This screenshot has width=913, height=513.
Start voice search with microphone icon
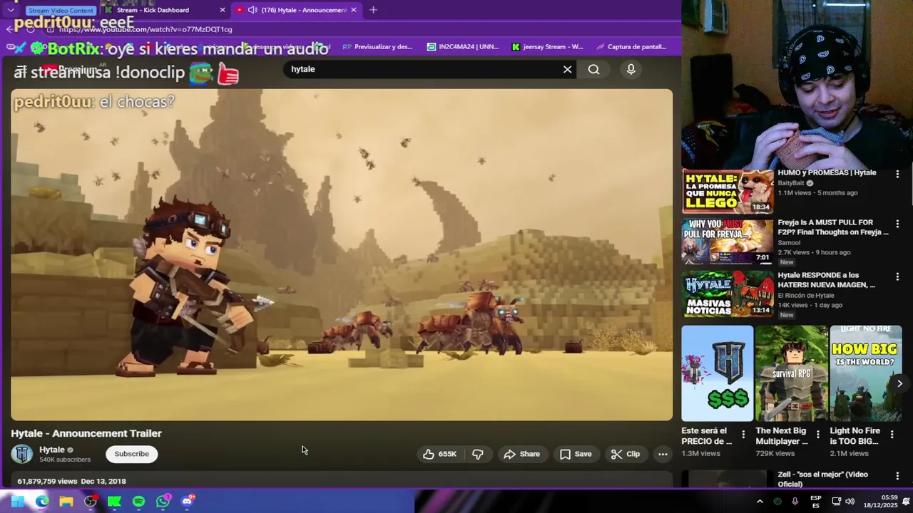631,69
